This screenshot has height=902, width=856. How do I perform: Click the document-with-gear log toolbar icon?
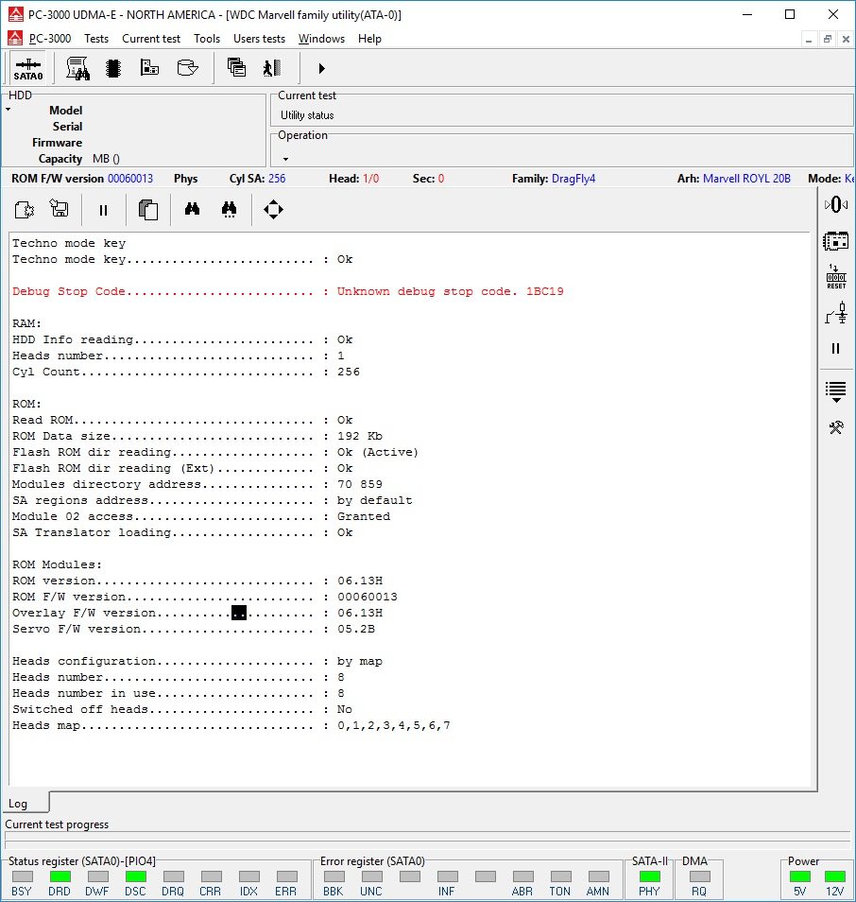tap(25, 209)
